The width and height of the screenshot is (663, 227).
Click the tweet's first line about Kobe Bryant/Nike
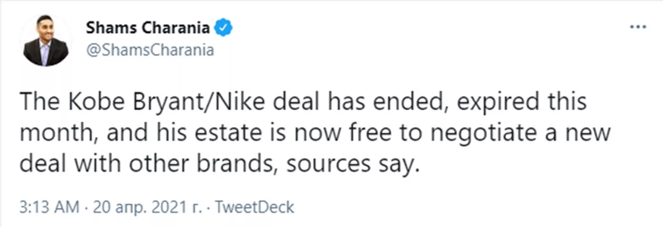click(303, 102)
